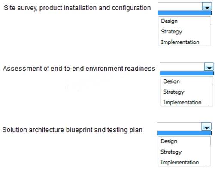
Task: Select Design for Assessment of environment readiness
Action: pyautogui.click(x=172, y=81)
